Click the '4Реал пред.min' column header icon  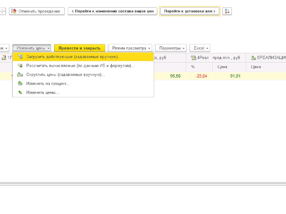(x=194, y=58)
